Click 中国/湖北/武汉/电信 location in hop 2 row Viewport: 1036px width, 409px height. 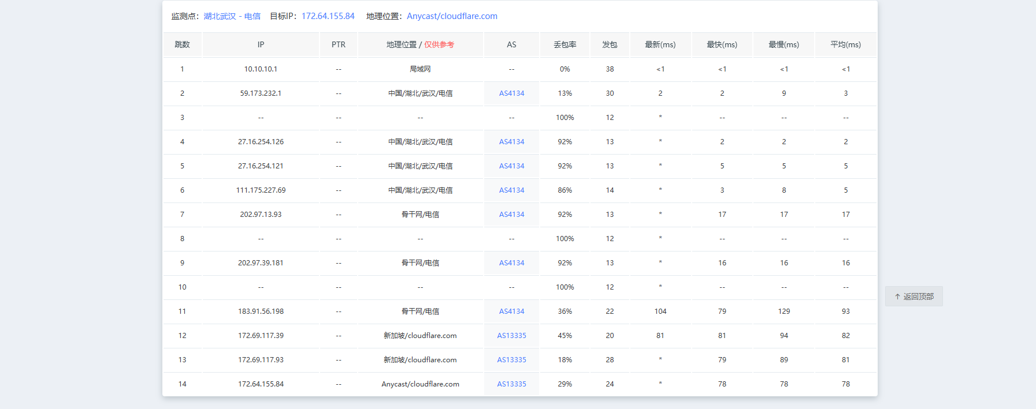click(420, 93)
